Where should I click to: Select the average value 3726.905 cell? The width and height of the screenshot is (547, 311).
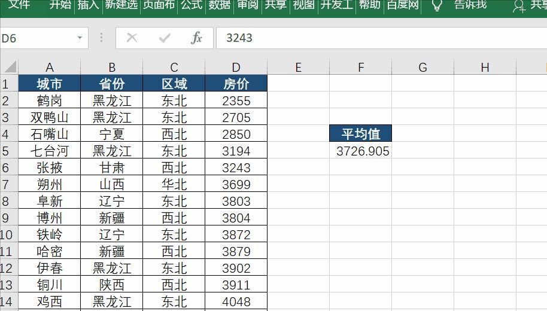361,151
